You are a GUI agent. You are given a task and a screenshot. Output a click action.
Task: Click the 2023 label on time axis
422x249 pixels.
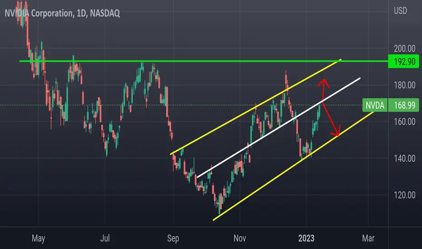(x=306, y=238)
